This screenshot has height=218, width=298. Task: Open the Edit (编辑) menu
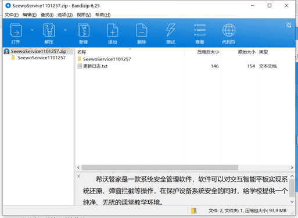pyautogui.click(x=30, y=15)
